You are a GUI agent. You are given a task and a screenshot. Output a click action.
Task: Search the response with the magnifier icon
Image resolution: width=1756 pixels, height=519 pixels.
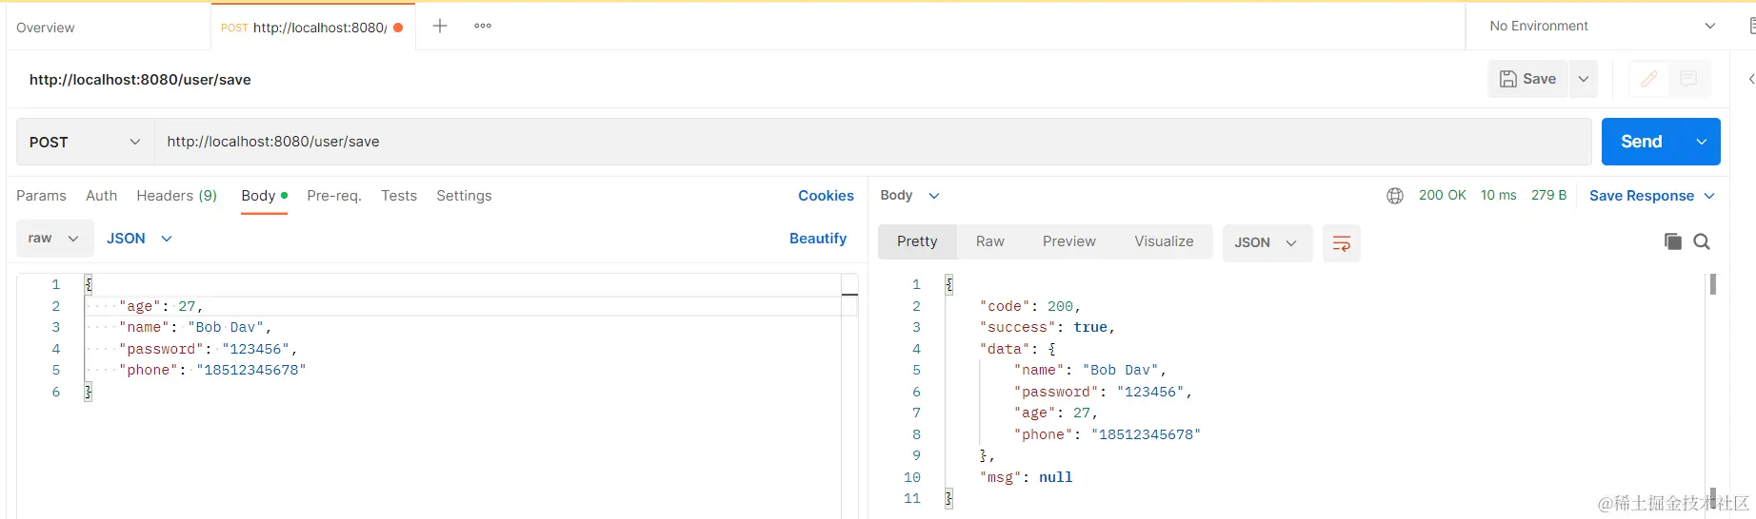(1702, 241)
